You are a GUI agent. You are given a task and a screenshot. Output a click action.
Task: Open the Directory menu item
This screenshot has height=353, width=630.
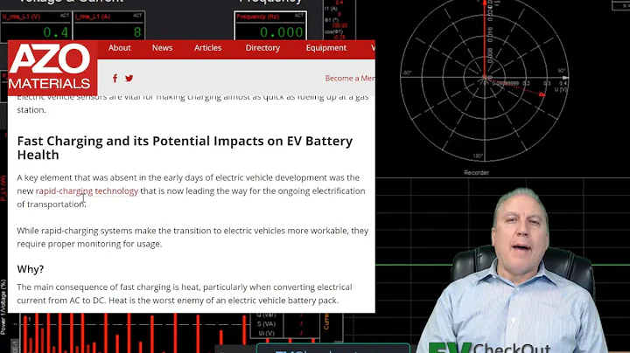coord(262,48)
